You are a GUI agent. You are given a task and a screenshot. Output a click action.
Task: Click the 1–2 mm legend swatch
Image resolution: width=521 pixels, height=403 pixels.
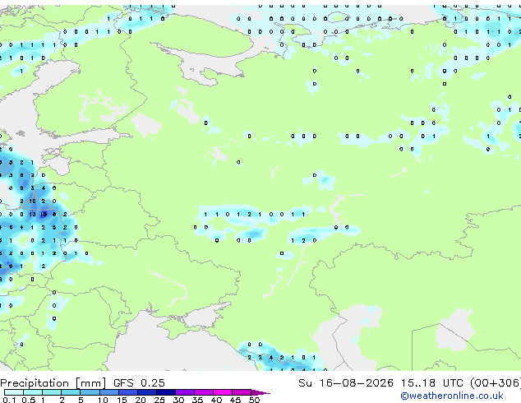(52, 392)
